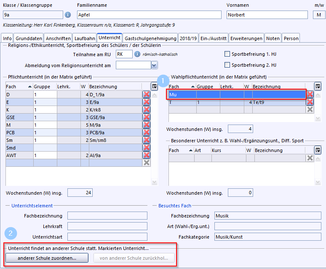Enable Sportbefreiung 1. HJ checkbox

click(x=227, y=54)
